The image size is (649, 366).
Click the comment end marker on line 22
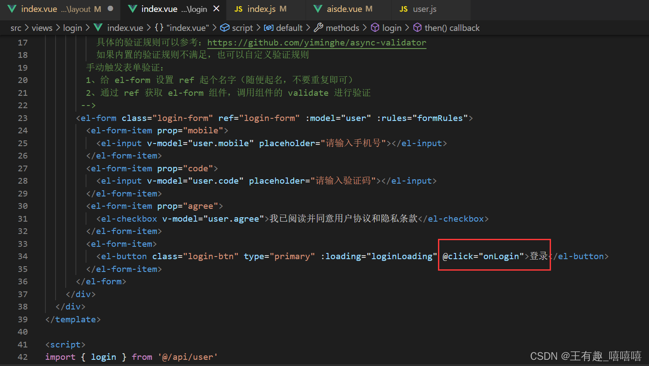point(89,106)
